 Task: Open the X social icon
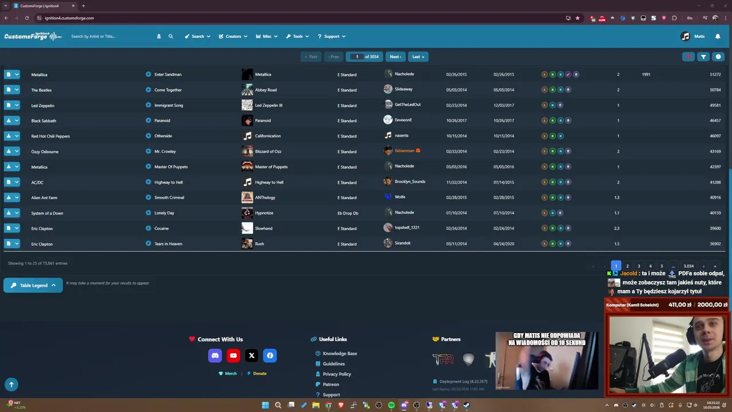point(252,355)
